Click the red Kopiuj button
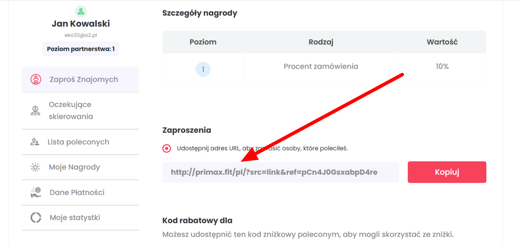Screen dimensions: 520x246 (x=447, y=172)
